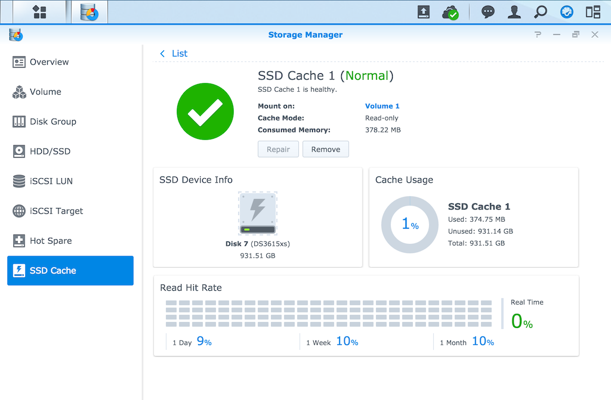Screen dimensions: 611x400
Task: Click the Consumed Memory value 378.22 MB
Action: click(382, 130)
